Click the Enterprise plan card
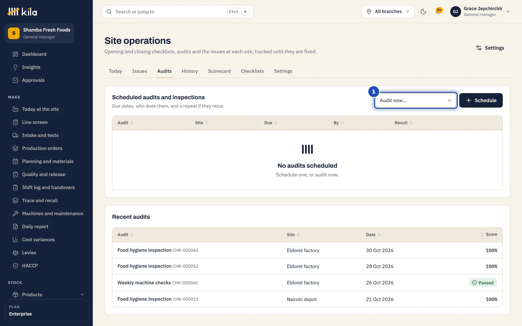Image resolution: width=522 pixels, height=326 pixels. pyautogui.click(x=46, y=310)
